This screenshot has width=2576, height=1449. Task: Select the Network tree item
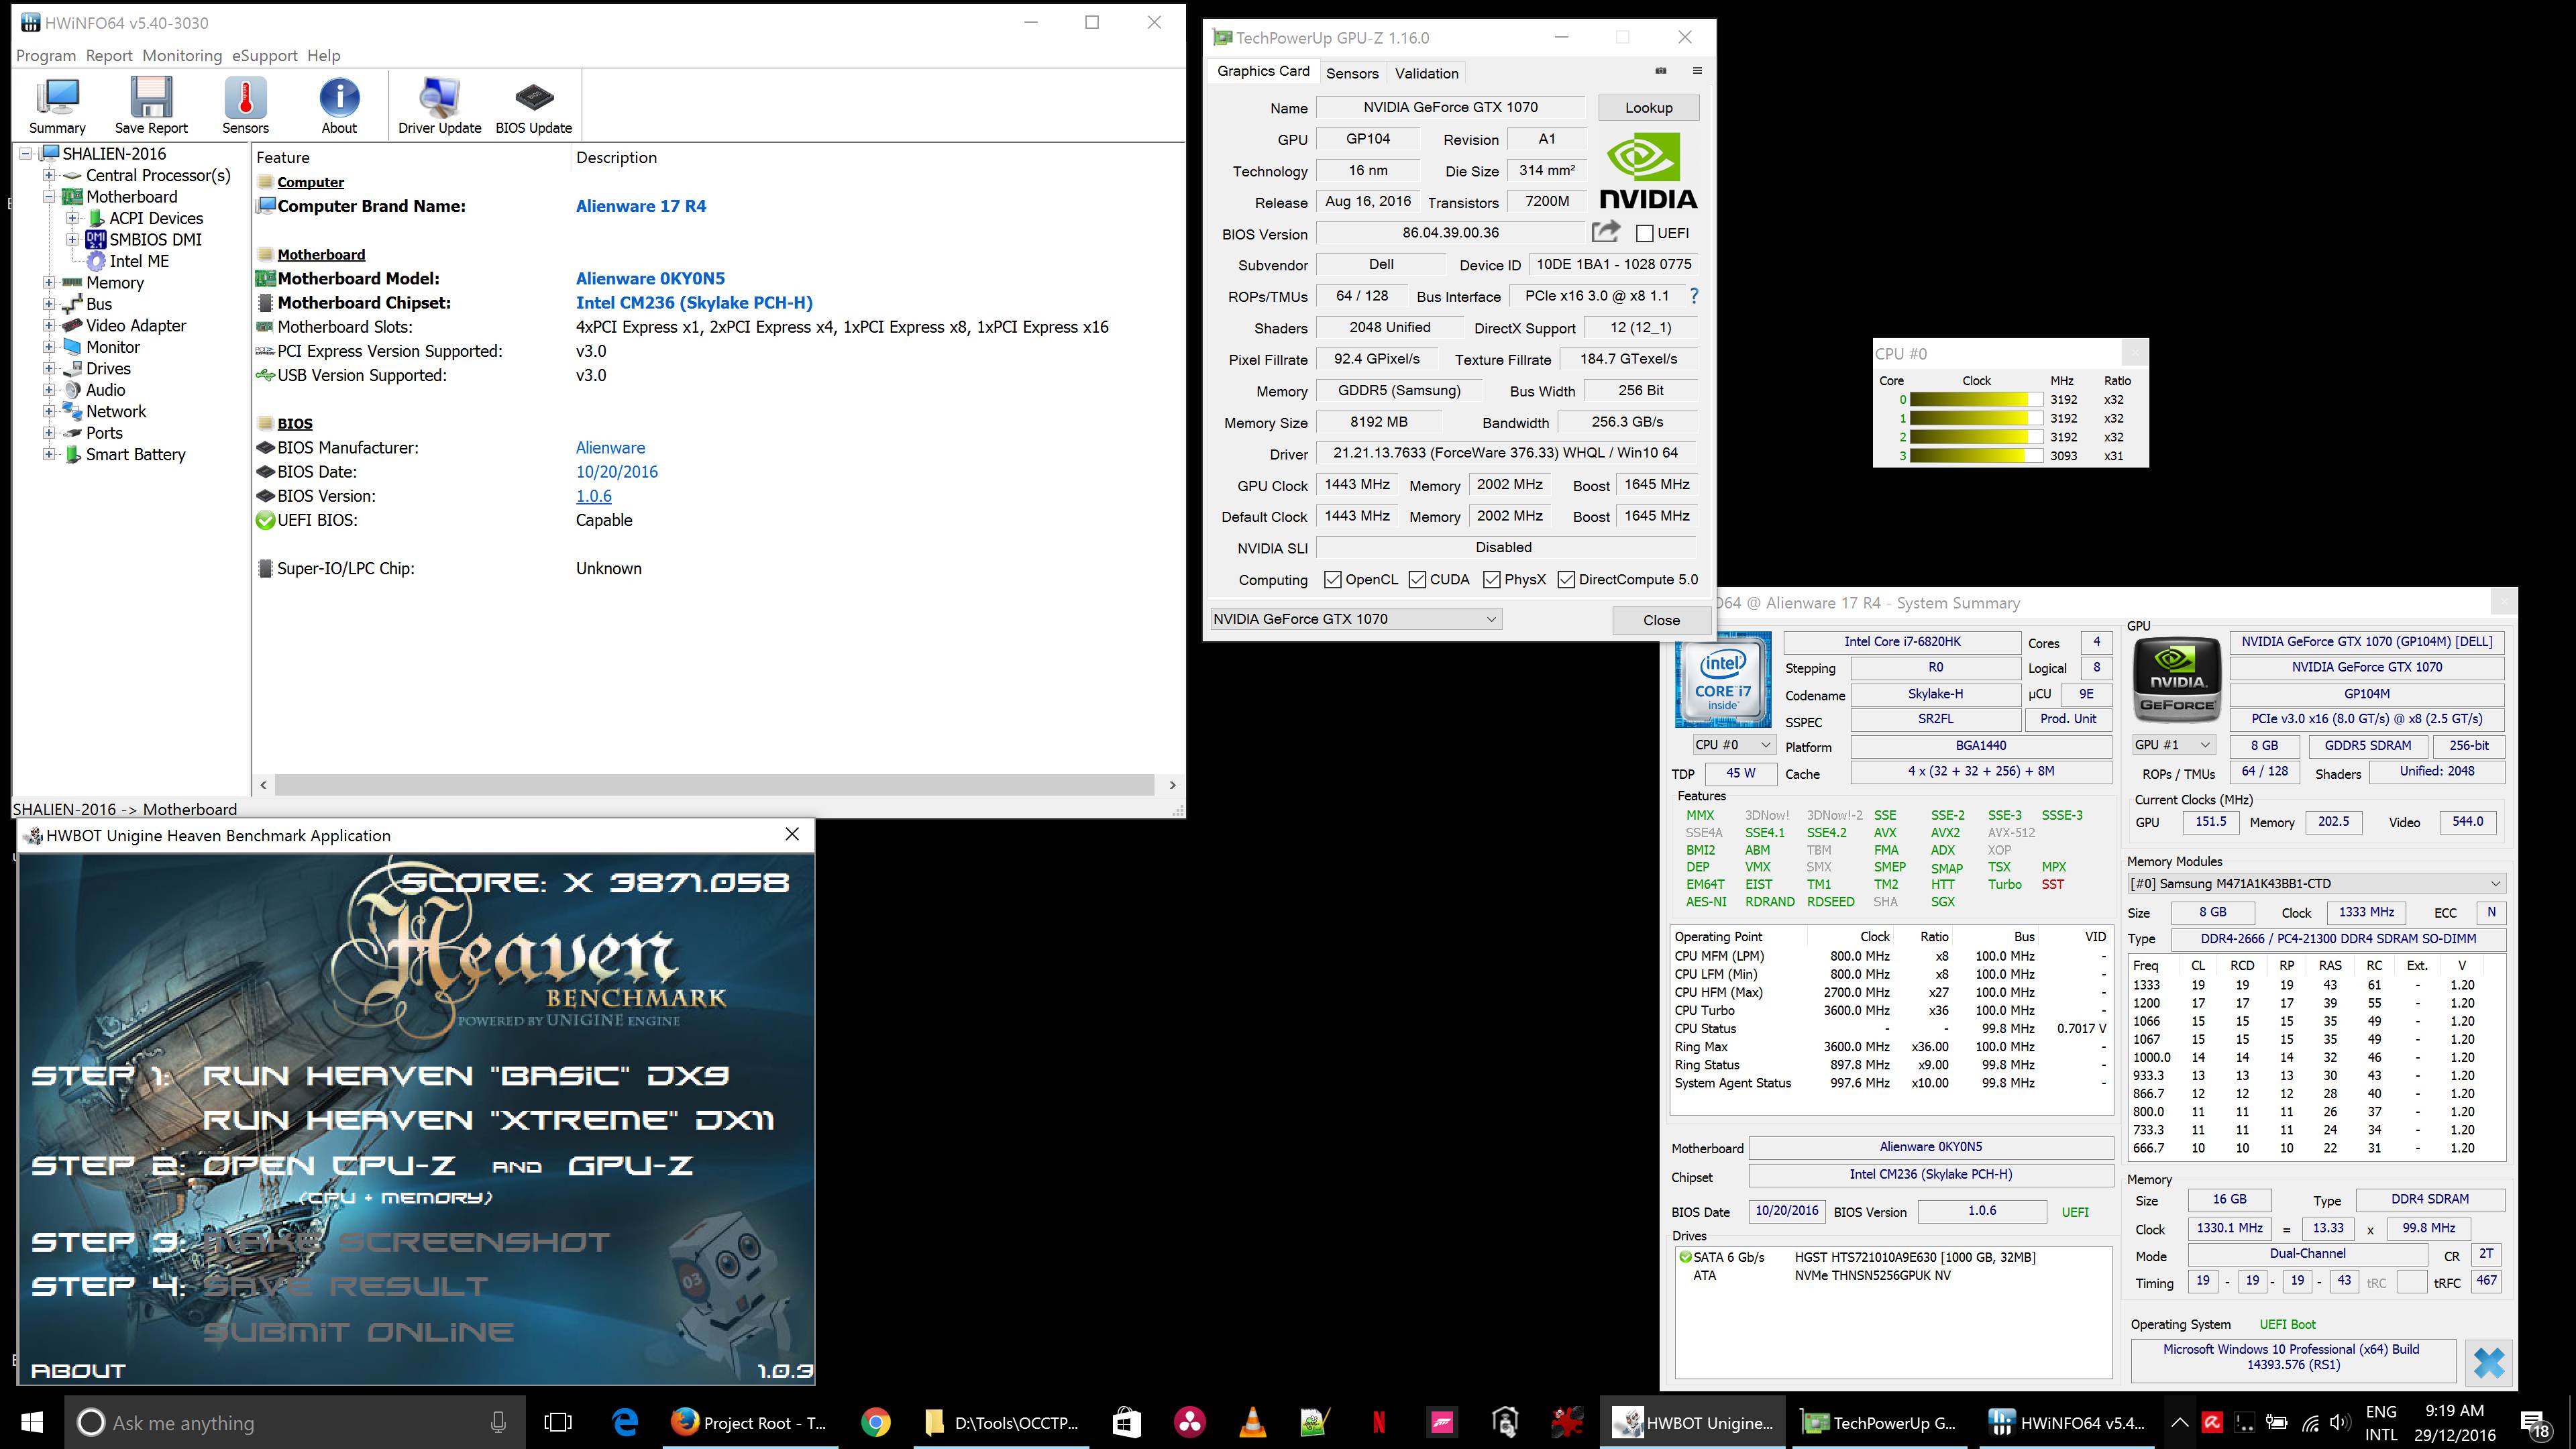pyautogui.click(x=116, y=412)
